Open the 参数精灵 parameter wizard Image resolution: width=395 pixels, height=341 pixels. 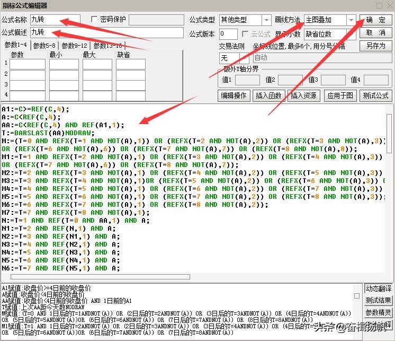pos(378,312)
